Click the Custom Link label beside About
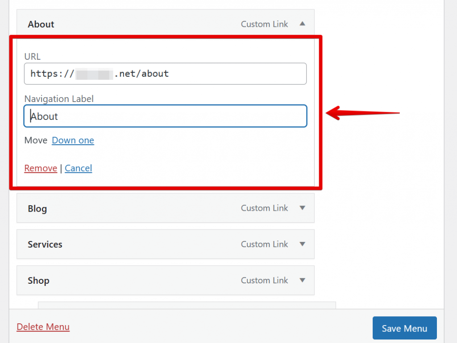Image resolution: width=457 pixels, height=343 pixels. [264, 24]
